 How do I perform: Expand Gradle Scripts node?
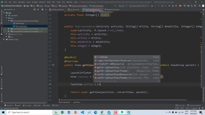pyautogui.click(x=4, y=39)
